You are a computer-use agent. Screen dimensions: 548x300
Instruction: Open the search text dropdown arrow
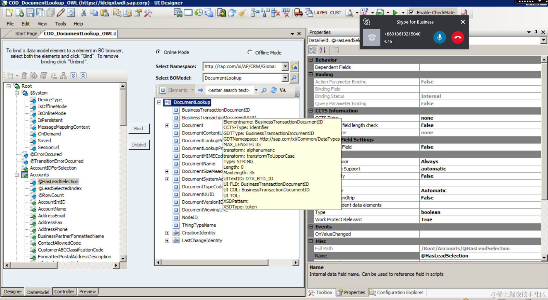point(256,90)
